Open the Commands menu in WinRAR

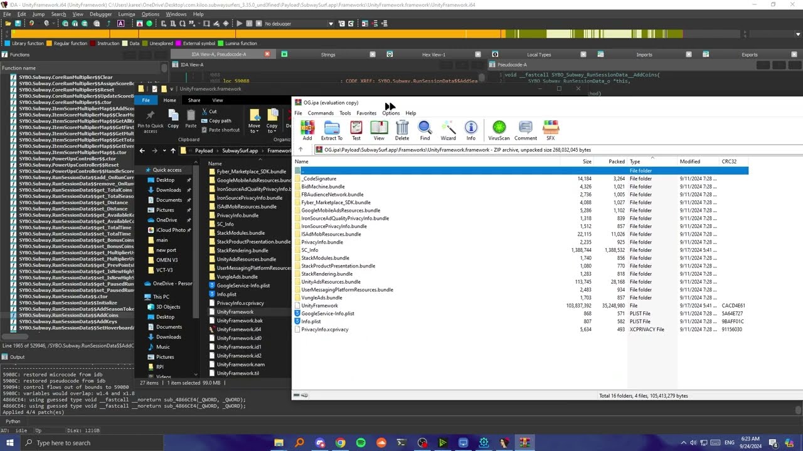(321, 113)
